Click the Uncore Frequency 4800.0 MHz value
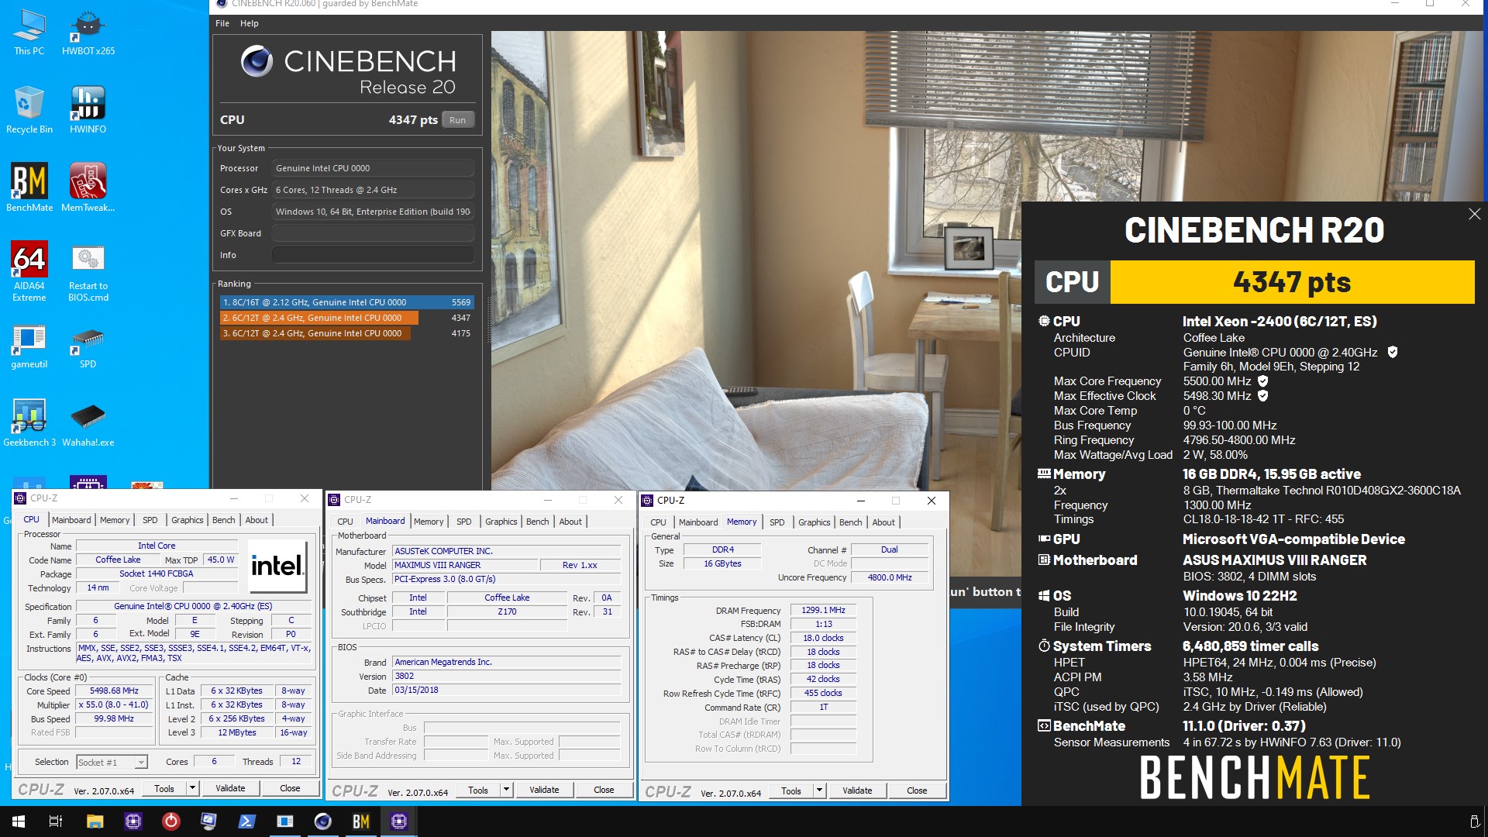 889,577
